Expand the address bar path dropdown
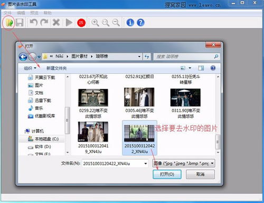 (139, 57)
